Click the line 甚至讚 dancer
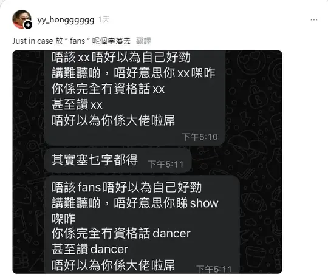The image size is (328, 280). (x=90, y=249)
